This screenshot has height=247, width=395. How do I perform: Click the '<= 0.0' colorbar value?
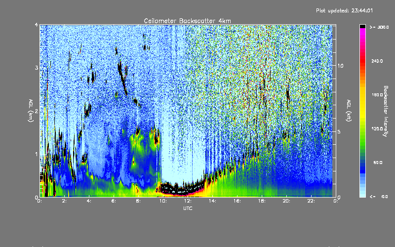click(379, 197)
